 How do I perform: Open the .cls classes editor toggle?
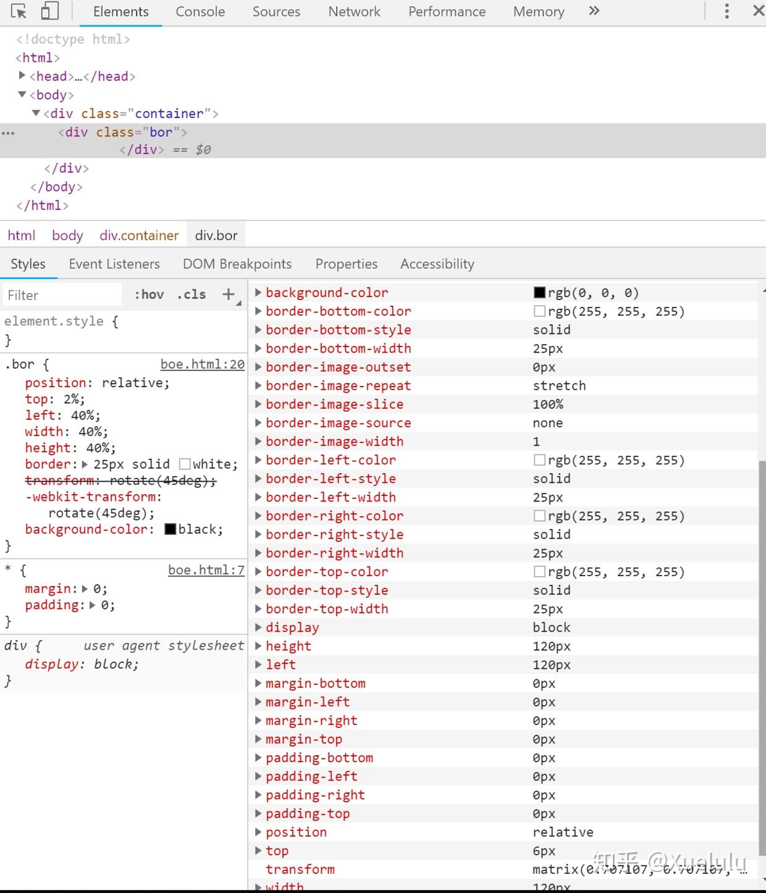click(x=192, y=295)
